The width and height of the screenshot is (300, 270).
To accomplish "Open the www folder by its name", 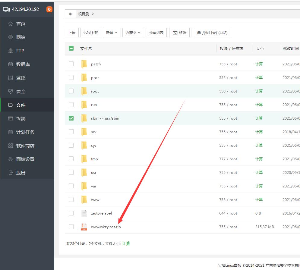I will tap(95, 200).
